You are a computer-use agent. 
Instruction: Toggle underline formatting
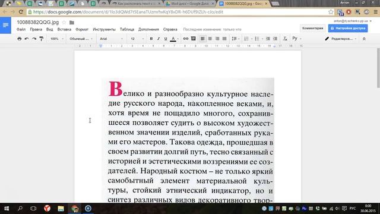(166, 39)
